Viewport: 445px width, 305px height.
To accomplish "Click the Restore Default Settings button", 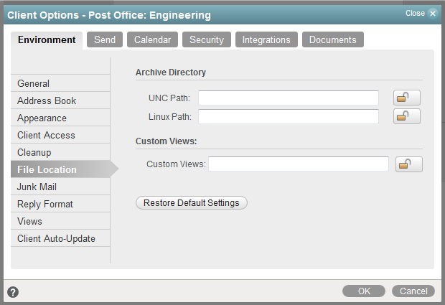I will coord(192,203).
